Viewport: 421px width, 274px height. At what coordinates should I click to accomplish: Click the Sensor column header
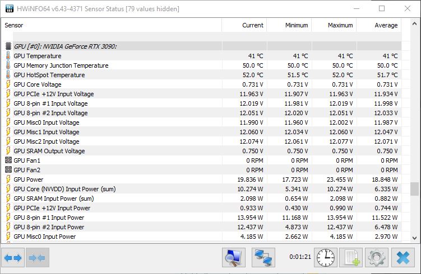pos(112,25)
